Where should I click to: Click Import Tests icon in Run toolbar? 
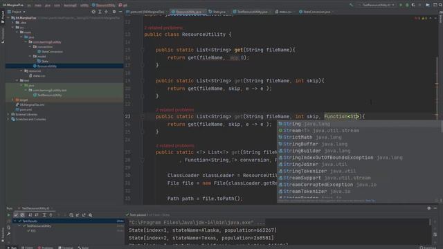point(78,215)
